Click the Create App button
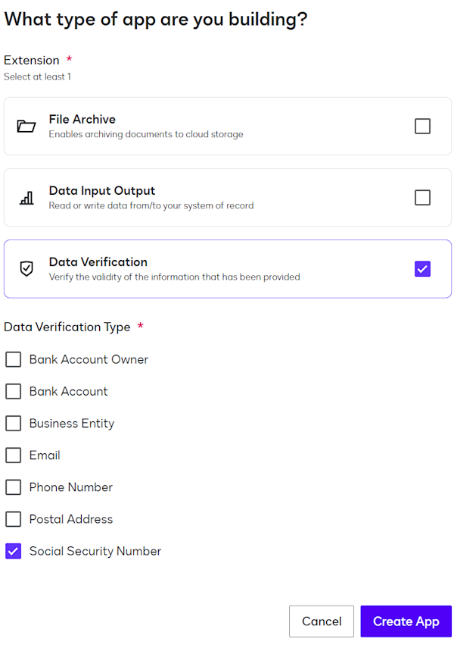 406,621
